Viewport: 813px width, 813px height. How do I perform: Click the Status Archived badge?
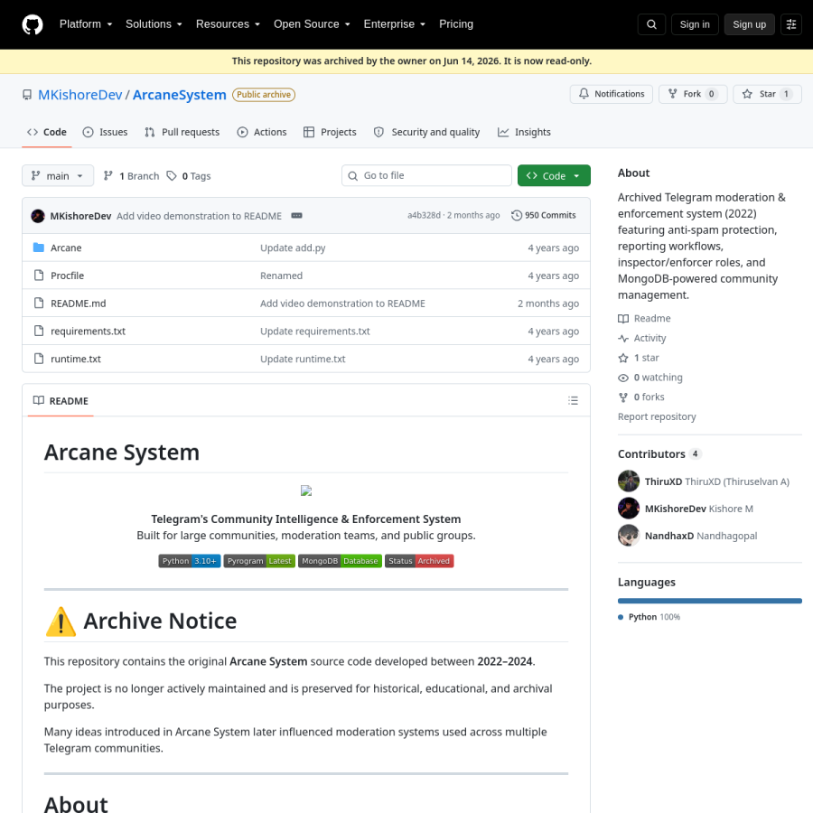(419, 561)
